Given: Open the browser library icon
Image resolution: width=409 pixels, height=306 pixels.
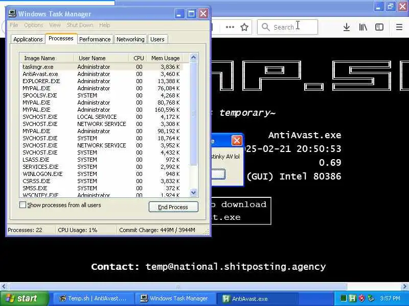Looking at the screenshot, I should [363, 27].
